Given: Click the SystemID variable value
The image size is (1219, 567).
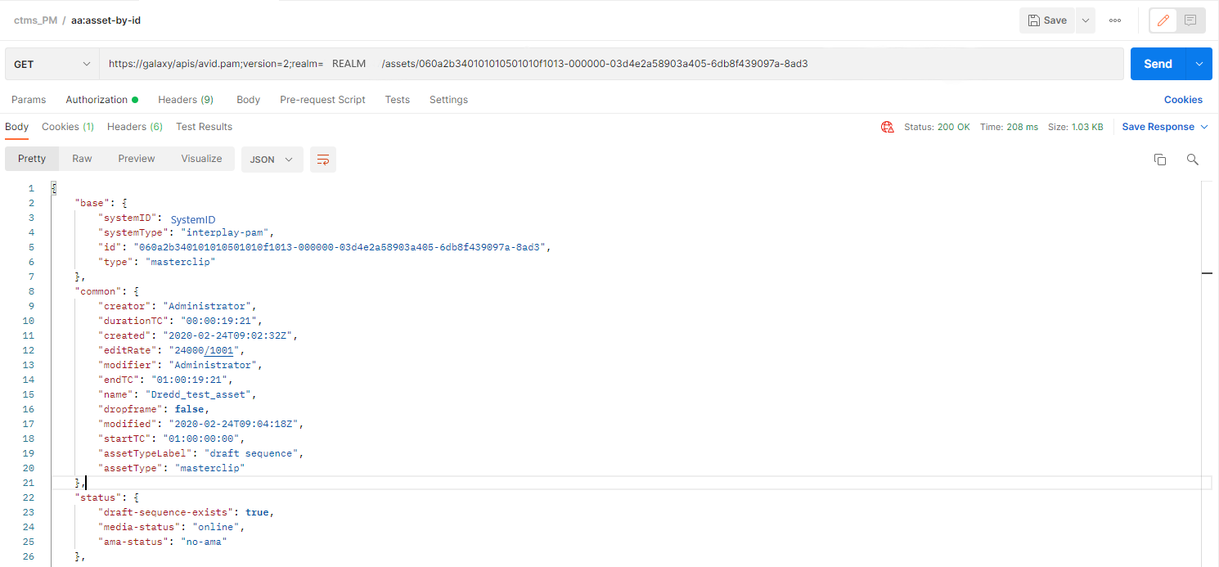Looking at the screenshot, I should pyautogui.click(x=192, y=220).
